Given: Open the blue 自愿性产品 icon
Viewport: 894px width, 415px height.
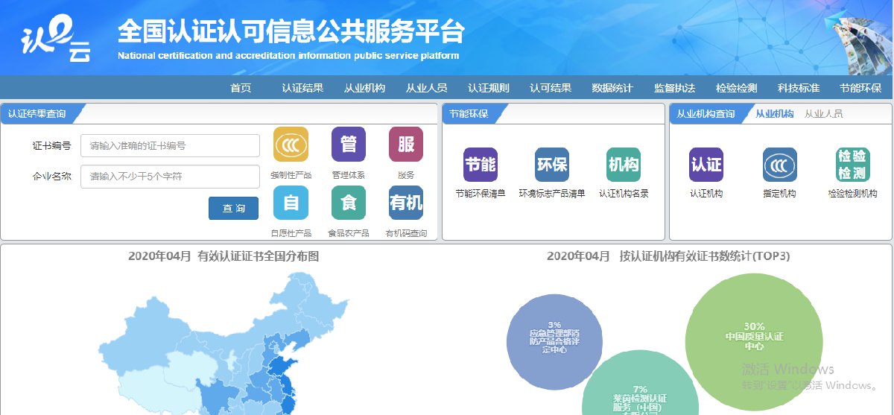Looking at the screenshot, I should [x=291, y=203].
